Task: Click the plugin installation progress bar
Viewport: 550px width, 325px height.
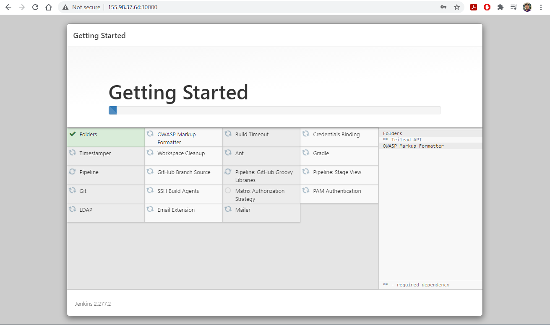Action: pos(274,110)
